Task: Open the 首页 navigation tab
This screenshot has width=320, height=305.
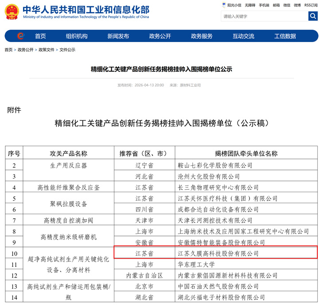Action: (40, 36)
